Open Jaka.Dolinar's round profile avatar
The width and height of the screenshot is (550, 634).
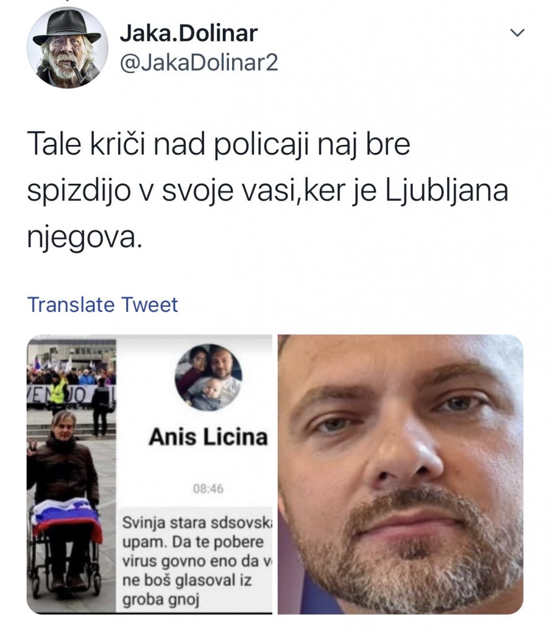[x=67, y=48]
